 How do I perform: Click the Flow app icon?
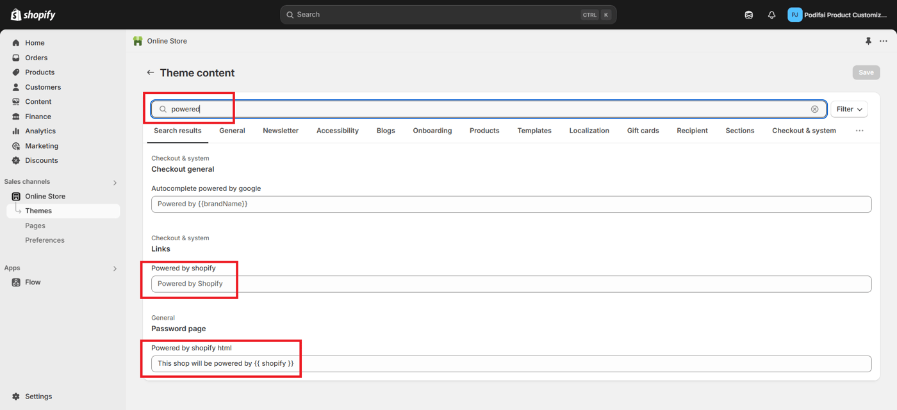pos(16,283)
